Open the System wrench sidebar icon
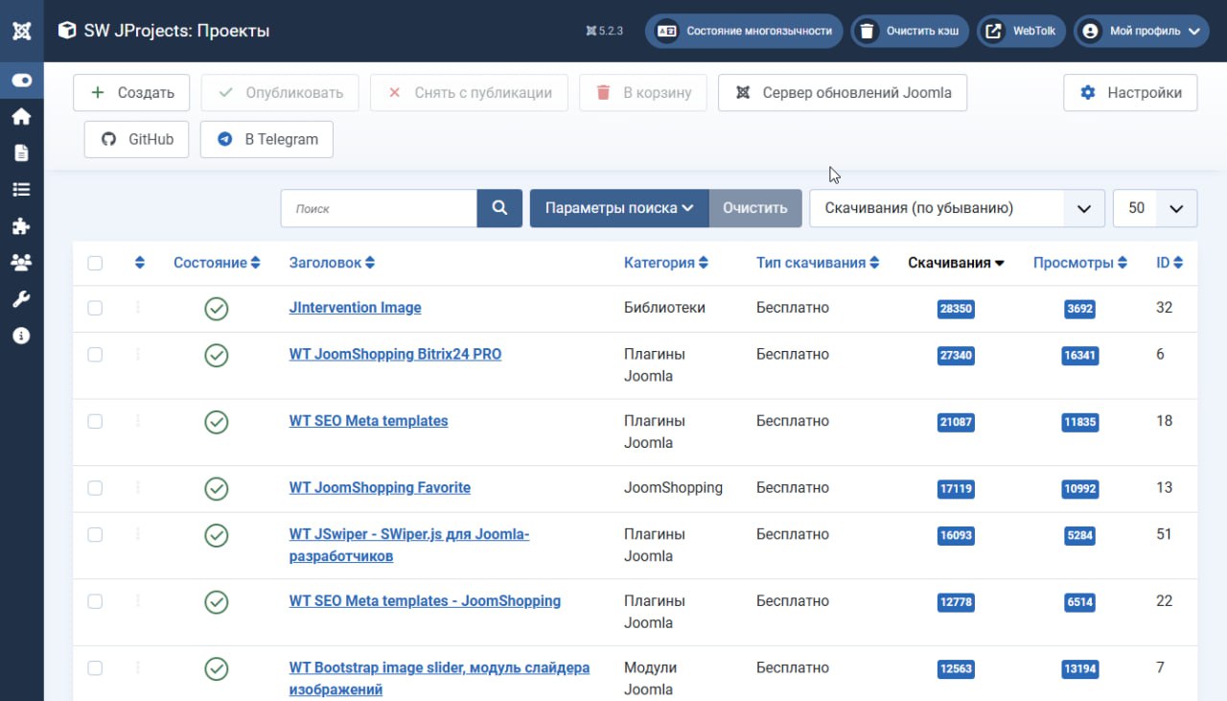 click(x=21, y=299)
